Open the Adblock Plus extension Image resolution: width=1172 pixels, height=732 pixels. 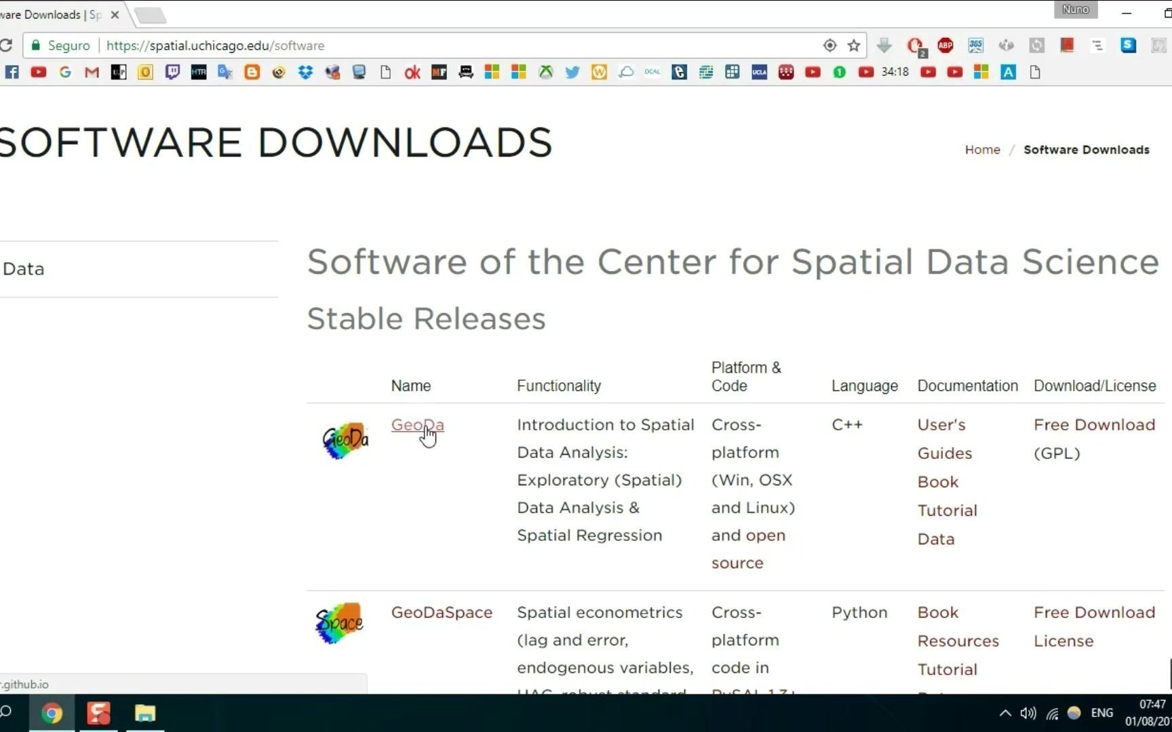coord(945,45)
